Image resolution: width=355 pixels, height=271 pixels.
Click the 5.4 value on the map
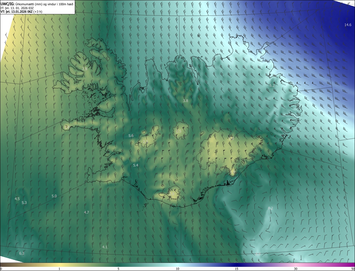(x=136, y=165)
